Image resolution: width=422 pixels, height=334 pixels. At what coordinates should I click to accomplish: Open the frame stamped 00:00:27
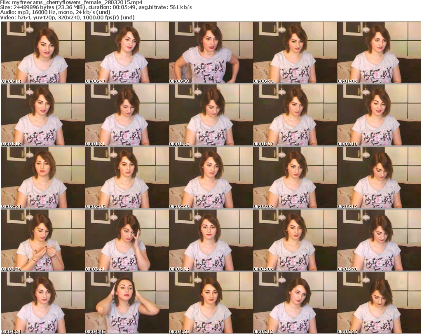pyautogui.click(x=127, y=52)
